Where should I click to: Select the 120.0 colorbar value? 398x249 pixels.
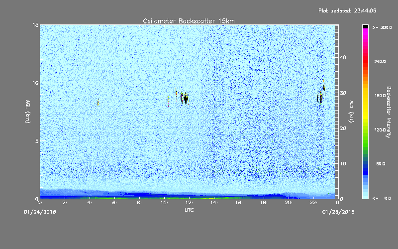380,130
